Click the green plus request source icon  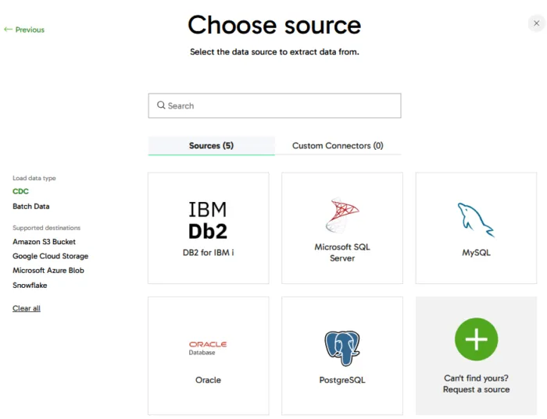[x=476, y=339]
